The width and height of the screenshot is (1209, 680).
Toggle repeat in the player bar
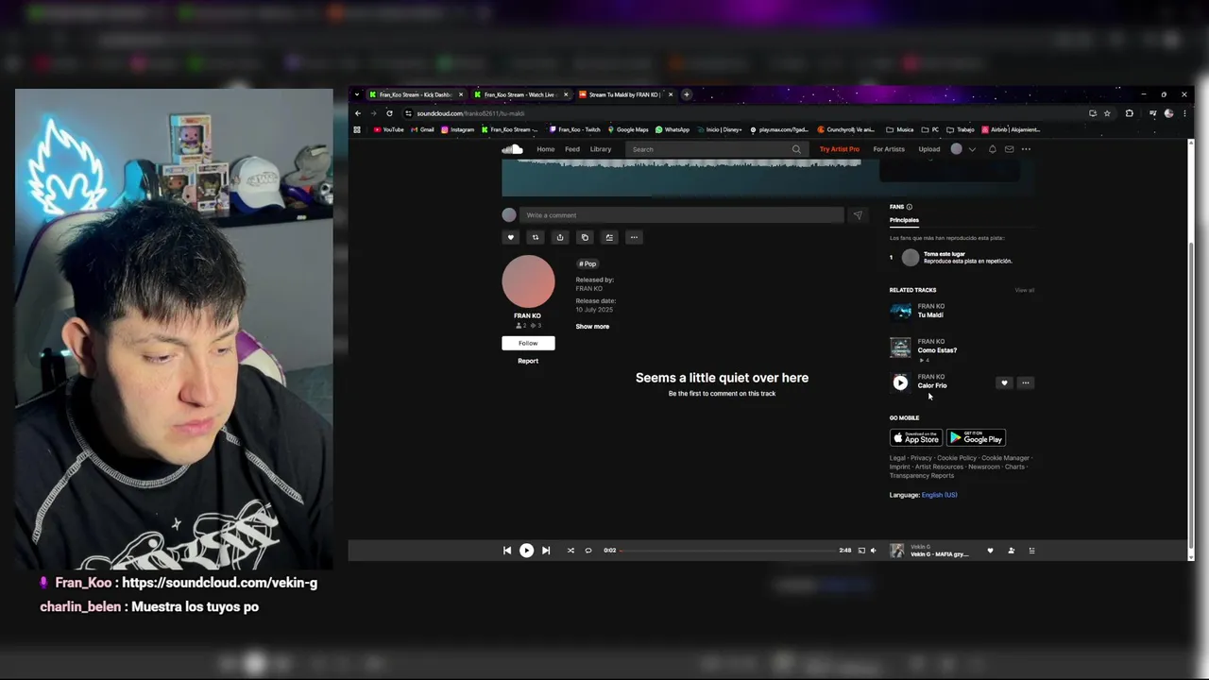click(x=587, y=551)
